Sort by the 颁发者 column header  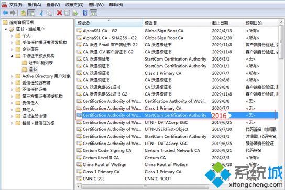point(177,23)
